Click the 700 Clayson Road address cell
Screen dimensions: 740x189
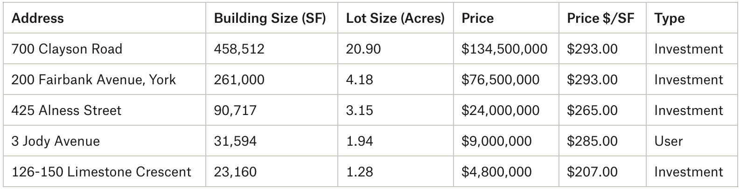[67, 49]
